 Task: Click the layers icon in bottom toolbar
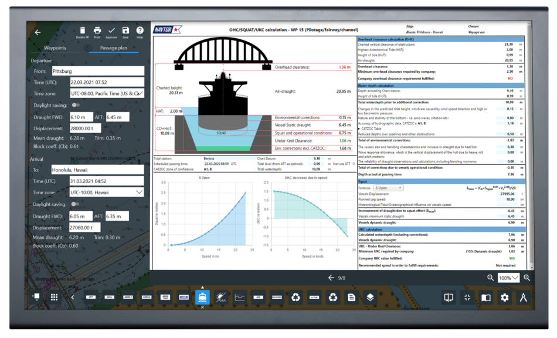pos(370,298)
